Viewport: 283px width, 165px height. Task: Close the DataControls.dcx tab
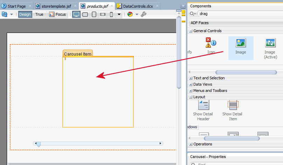pos(157,6)
